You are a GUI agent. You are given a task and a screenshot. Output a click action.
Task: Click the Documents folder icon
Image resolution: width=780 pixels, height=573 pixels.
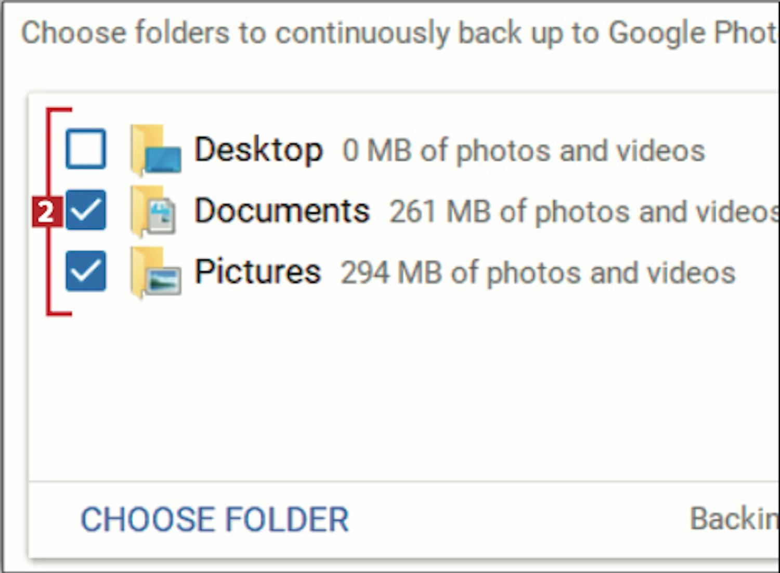[x=153, y=211]
